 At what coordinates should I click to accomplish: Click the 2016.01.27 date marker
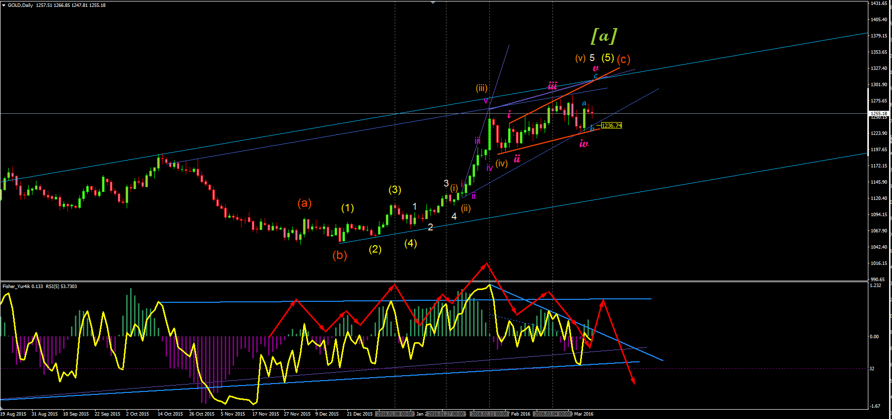(446, 414)
